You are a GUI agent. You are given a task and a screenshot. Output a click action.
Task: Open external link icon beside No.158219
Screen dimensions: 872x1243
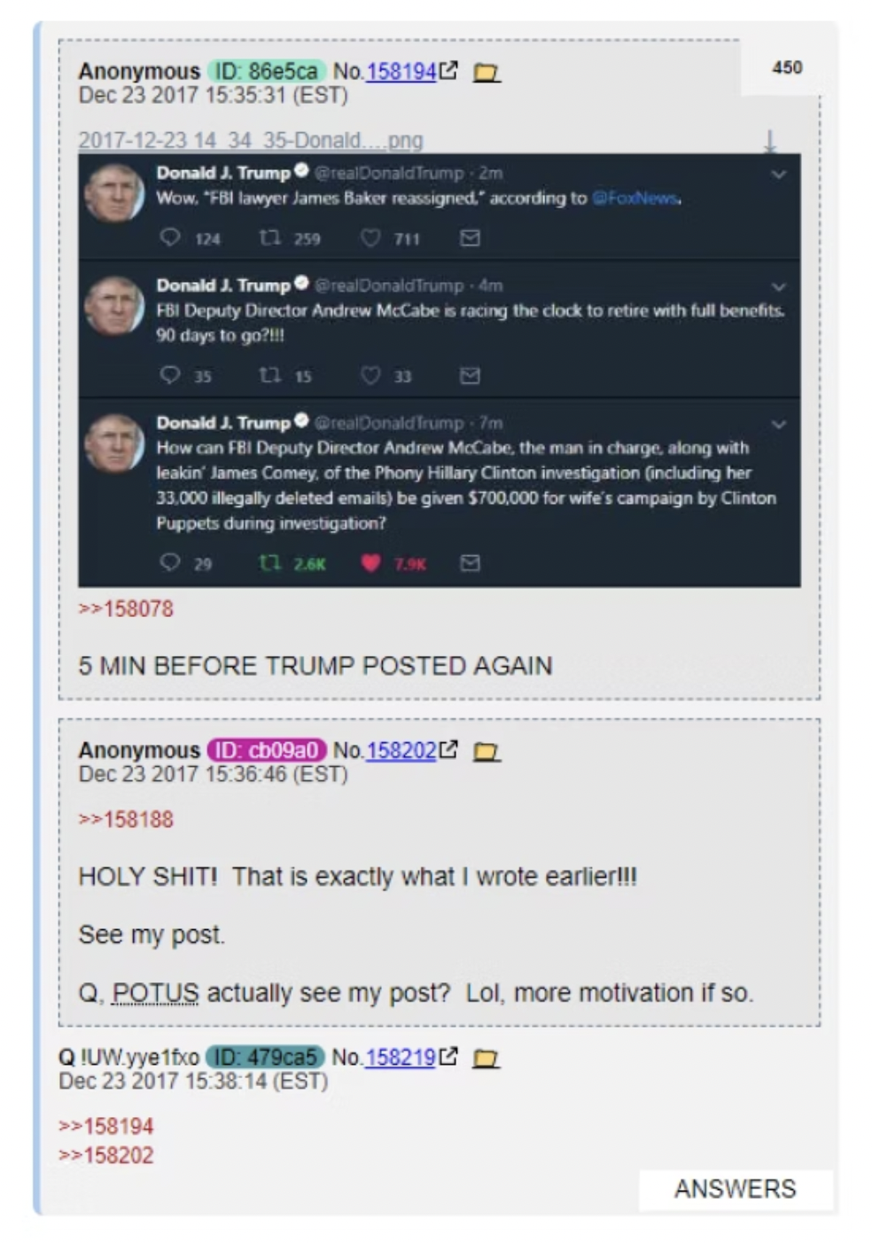pos(448,1056)
